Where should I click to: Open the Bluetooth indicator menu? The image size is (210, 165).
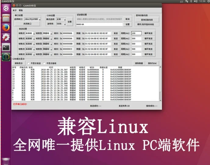pyautogui.click(x=191, y=1)
